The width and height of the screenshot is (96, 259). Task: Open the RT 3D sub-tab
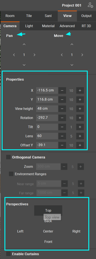tap(86, 26)
